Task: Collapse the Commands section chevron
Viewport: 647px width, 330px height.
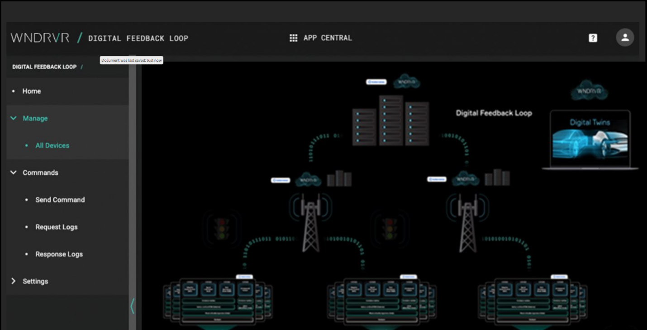Action: click(14, 172)
